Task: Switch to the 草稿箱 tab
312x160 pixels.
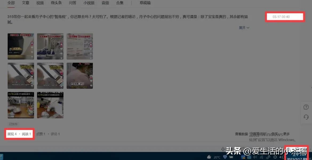Action: pyautogui.click(x=145, y=3)
